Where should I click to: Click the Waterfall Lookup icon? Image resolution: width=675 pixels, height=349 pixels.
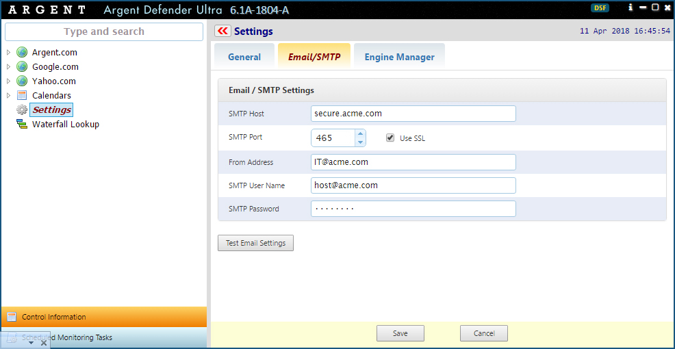point(22,125)
